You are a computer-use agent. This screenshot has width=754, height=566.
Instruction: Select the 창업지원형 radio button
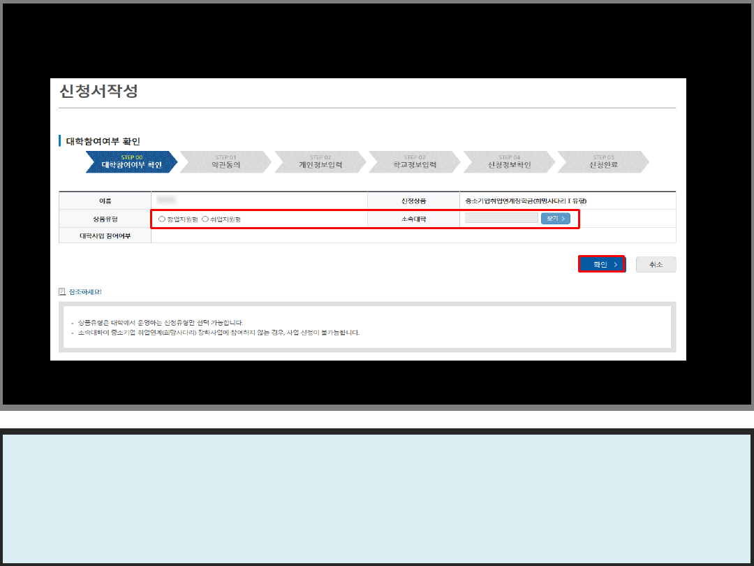click(x=162, y=219)
